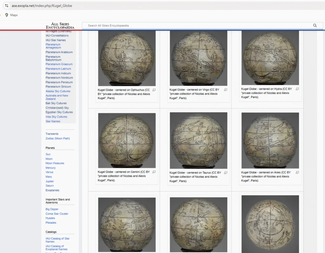Open the Star Names sidebar link
This screenshot has width=325, height=253.
tap(53, 121)
